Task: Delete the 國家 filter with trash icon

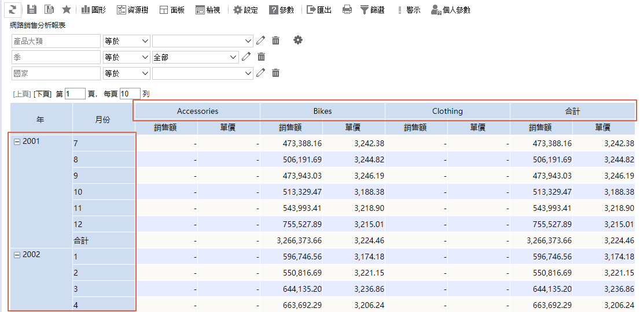Action: tap(276, 73)
